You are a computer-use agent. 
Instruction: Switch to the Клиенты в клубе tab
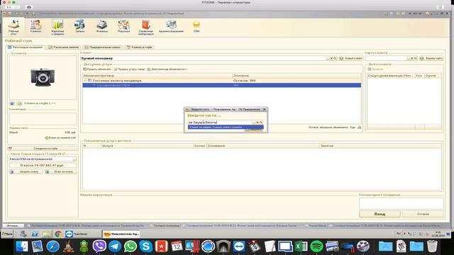coord(139,47)
